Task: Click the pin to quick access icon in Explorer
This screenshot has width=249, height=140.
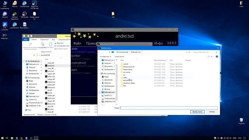Action: [30, 46]
